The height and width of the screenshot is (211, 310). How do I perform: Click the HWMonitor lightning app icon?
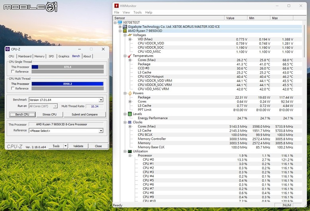(116, 6)
